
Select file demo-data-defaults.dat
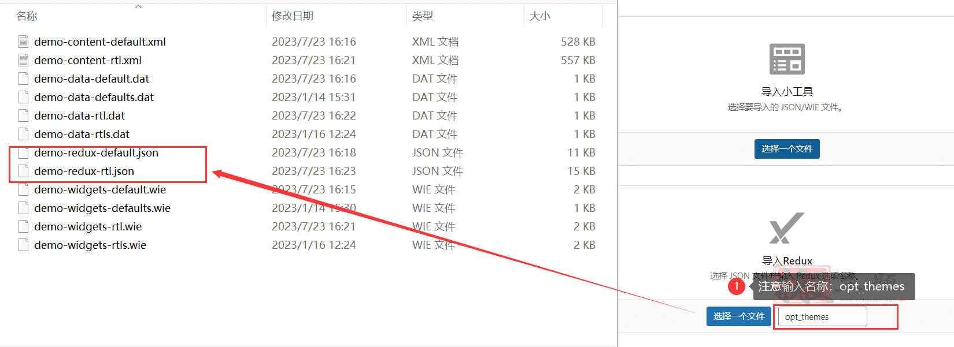pyautogui.click(x=94, y=97)
